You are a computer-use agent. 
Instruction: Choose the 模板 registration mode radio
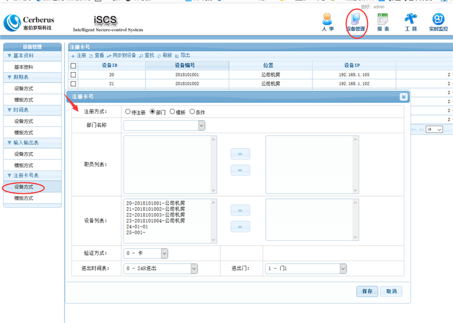pyautogui.click(x=172, y=112)
